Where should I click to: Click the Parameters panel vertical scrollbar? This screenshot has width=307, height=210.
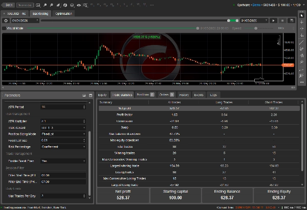(90, 164)
